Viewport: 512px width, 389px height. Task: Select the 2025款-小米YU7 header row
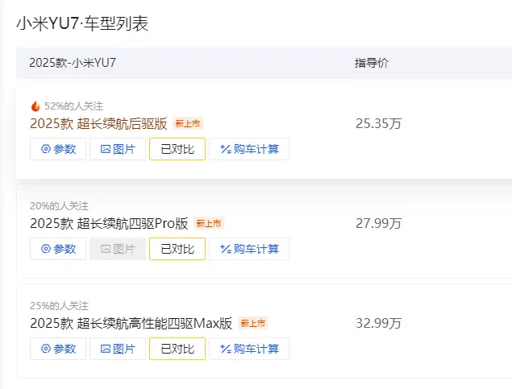[x=264, y=63]
